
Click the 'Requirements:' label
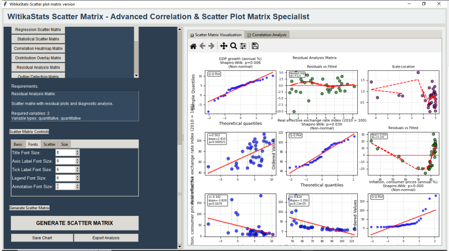tap(25, 86)
